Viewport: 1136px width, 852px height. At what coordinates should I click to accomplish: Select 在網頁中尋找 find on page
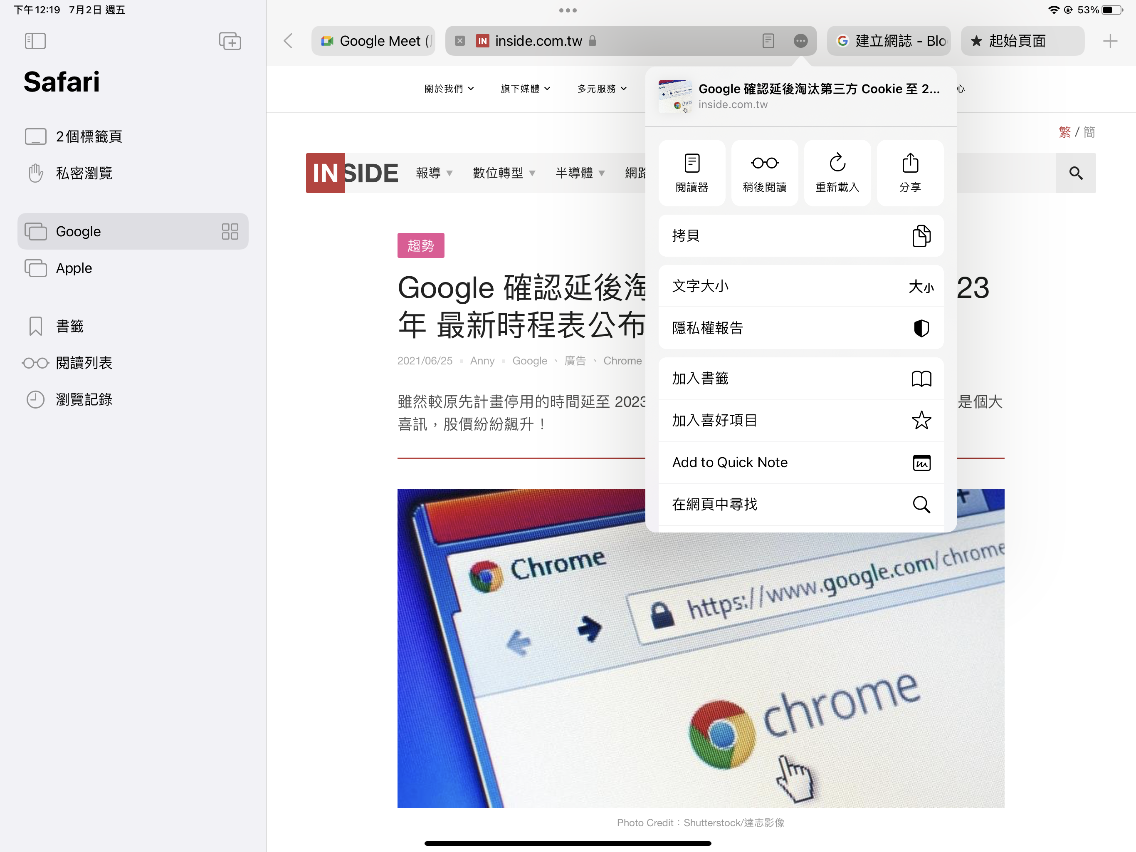point(801,504)
